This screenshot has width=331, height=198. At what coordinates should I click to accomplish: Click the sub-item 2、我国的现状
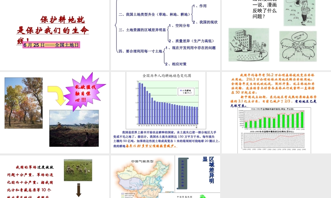point(205,22)
